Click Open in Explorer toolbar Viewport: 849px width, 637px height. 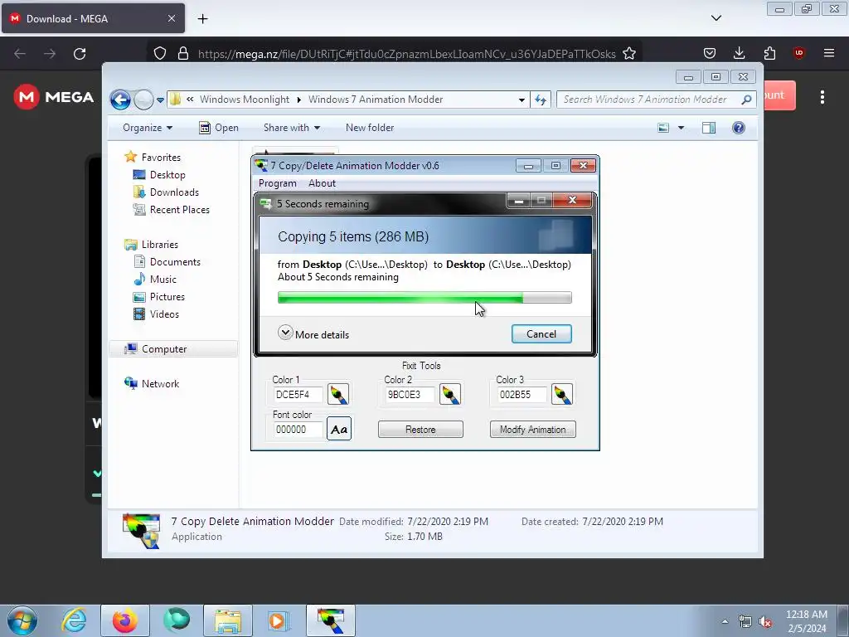(x=219, y=128)
